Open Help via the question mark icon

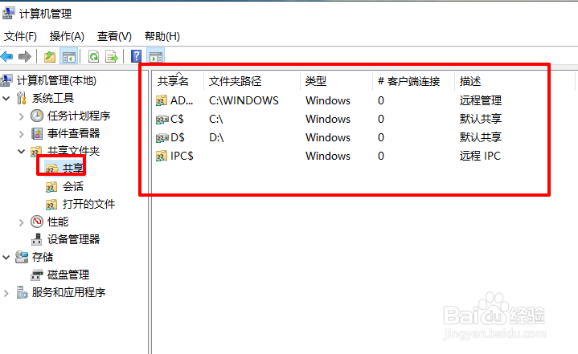coord(137,56)
